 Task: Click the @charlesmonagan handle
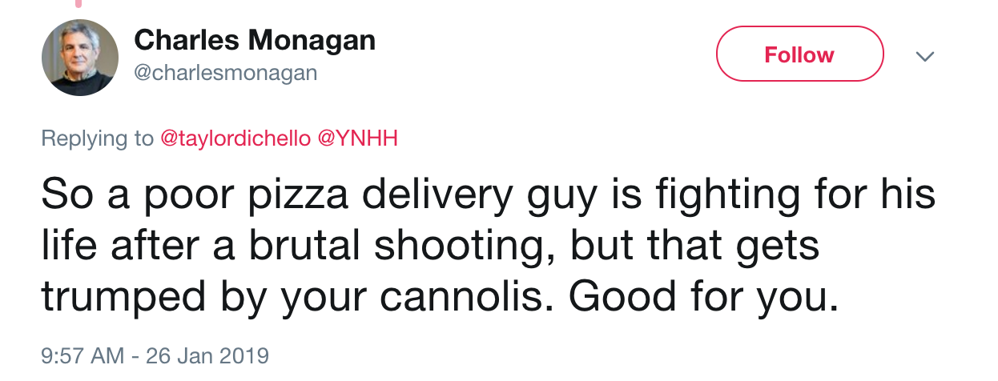coord(225,73)
